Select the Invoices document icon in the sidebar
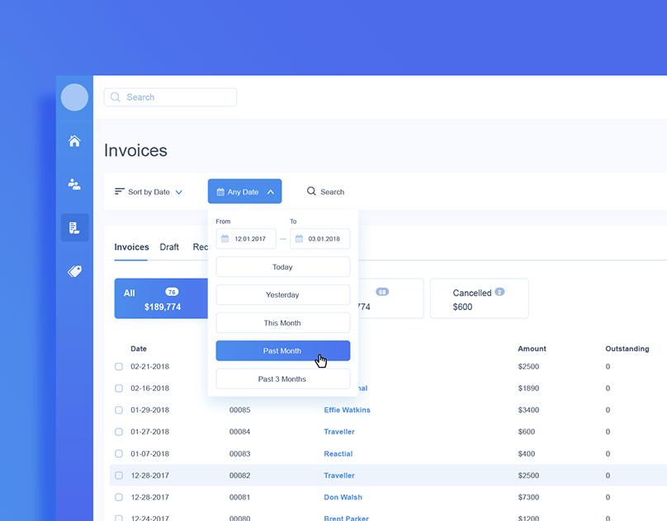This screenshot has height=521, width=667. click(74, 228)
